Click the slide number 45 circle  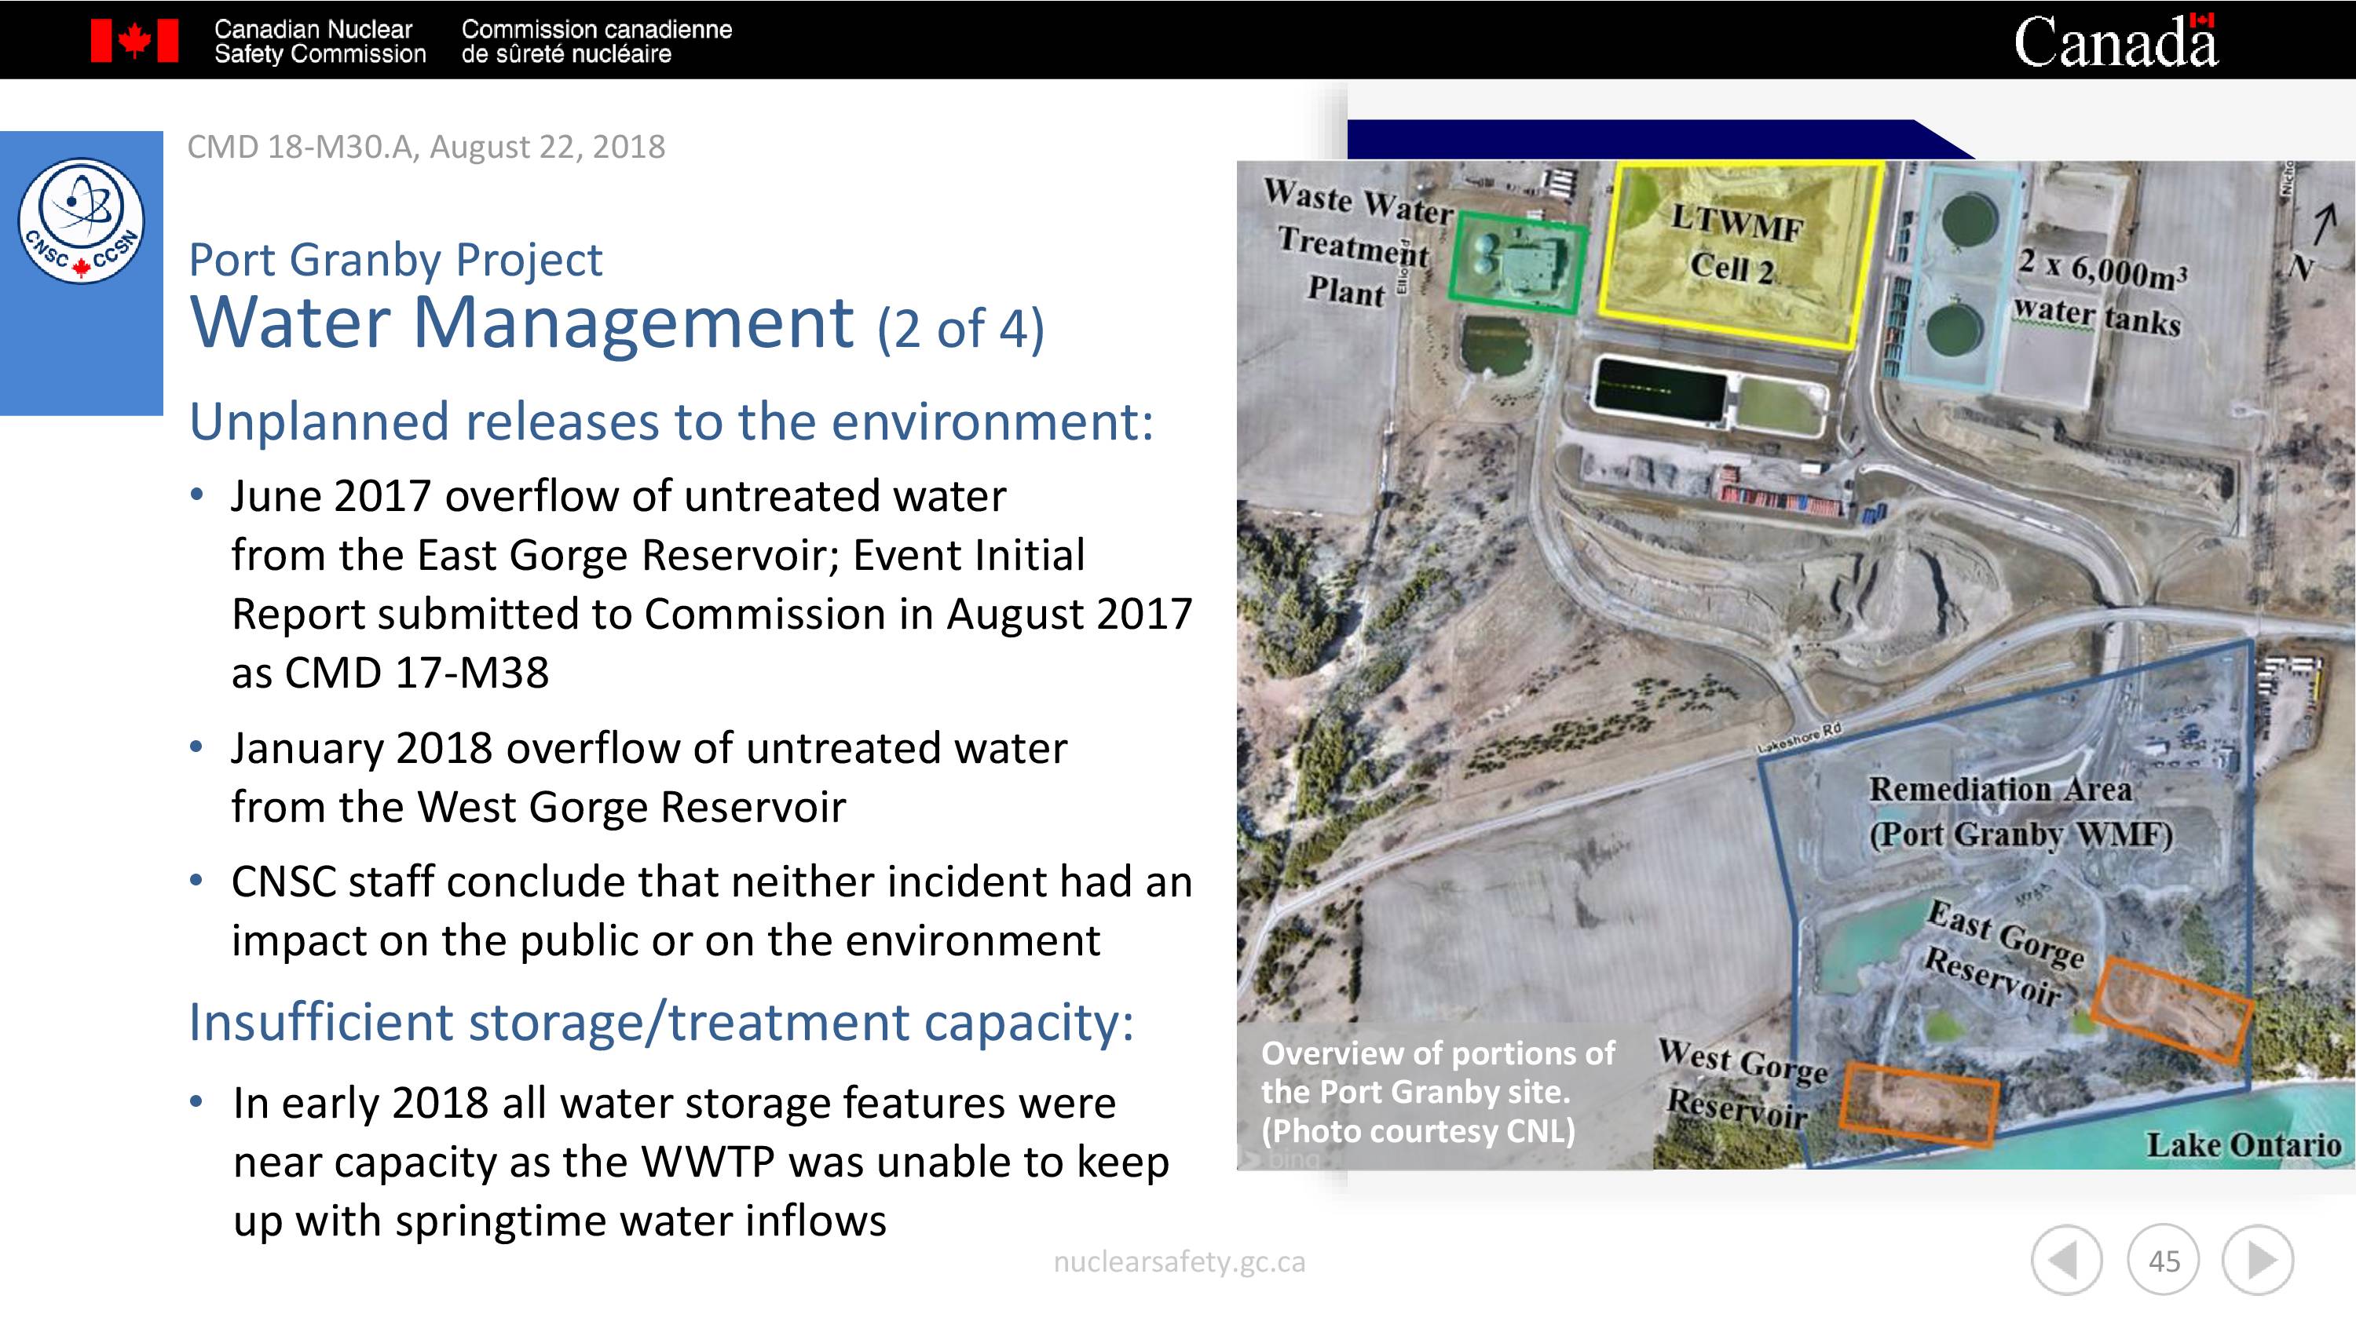click(2164, 1261)
